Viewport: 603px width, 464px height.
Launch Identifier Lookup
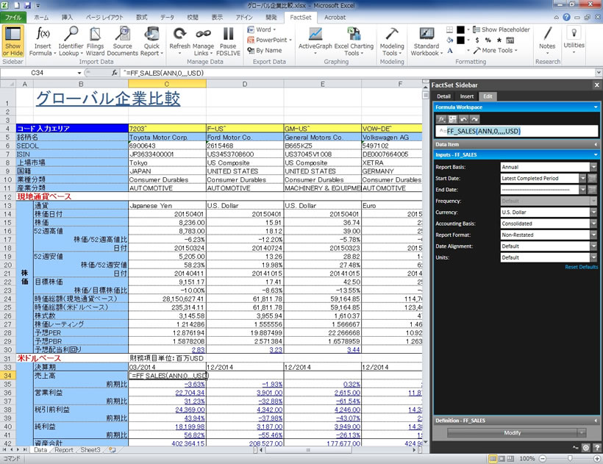point(71,41)
